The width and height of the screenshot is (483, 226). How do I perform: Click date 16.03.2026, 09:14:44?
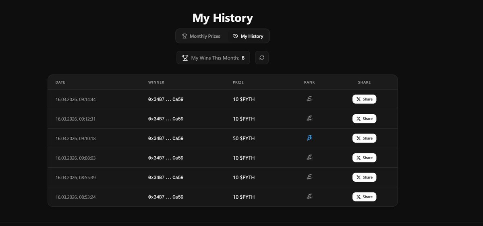pyautogui.click(x=75, y=99)
